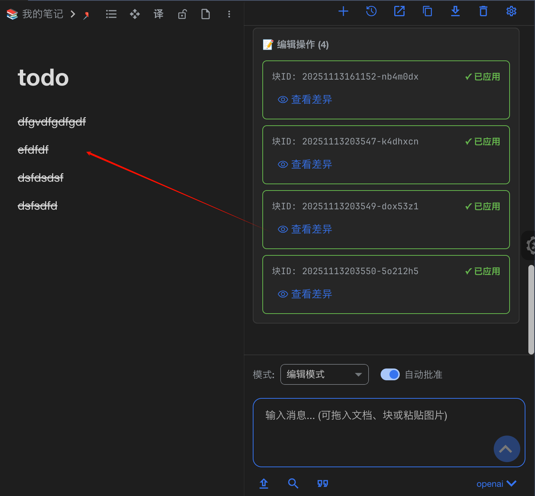
Task: Click the quotation marks icon
Action: pos(323,483)
